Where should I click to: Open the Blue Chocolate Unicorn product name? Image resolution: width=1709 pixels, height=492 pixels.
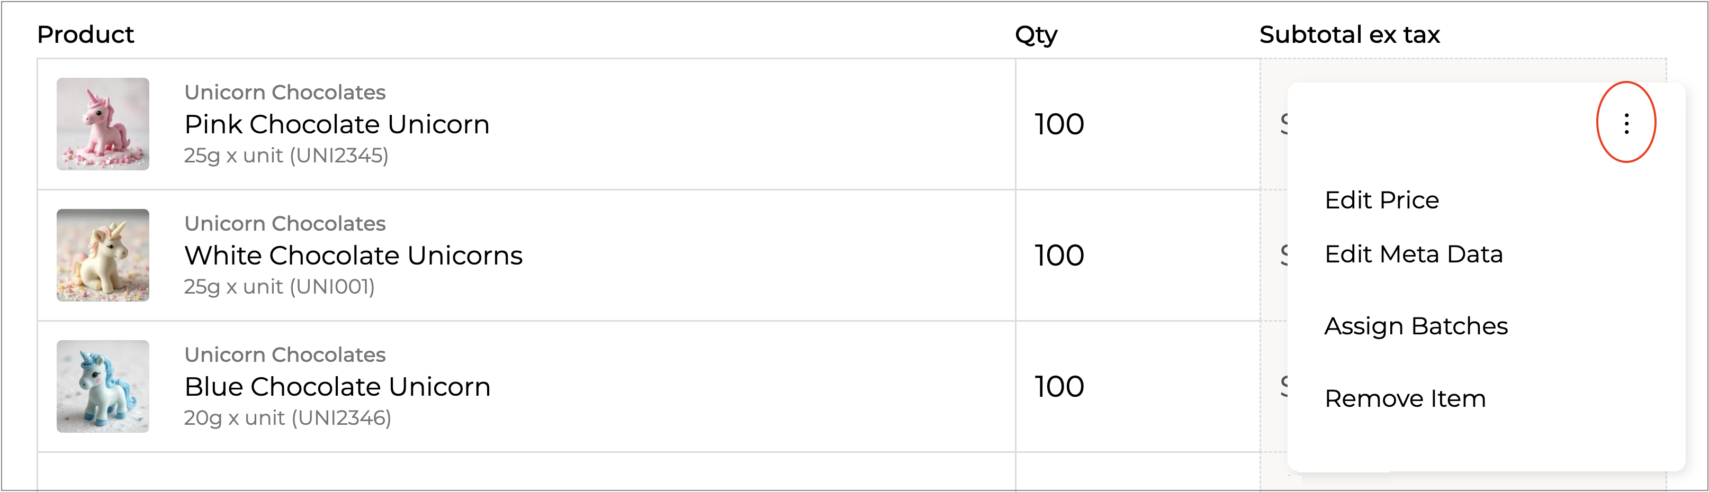[338, 387]
